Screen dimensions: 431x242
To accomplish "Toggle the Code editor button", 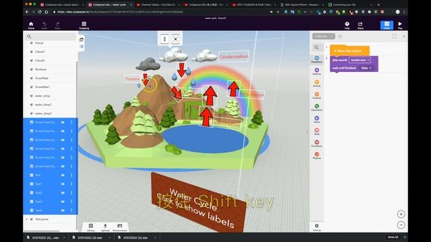I will tap(387, 26).
